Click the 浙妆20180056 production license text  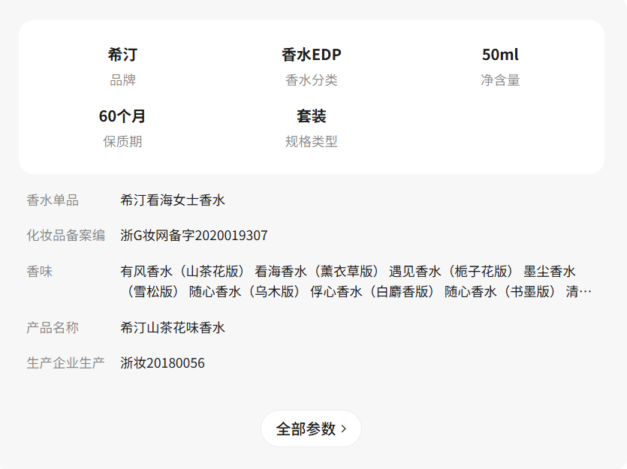coord(162,363)
